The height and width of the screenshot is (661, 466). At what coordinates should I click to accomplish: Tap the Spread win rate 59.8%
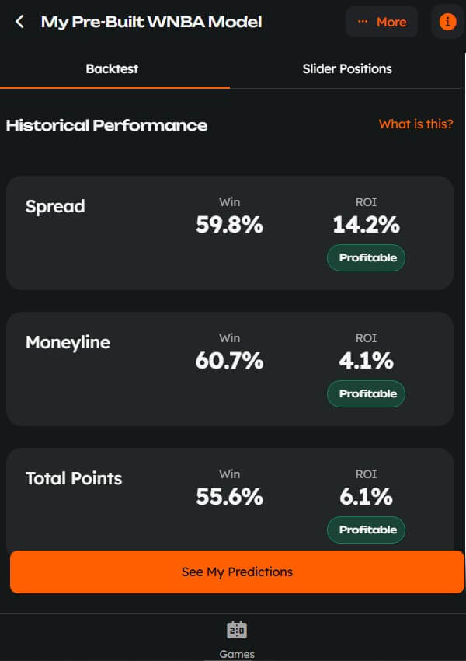click(229, 225)
